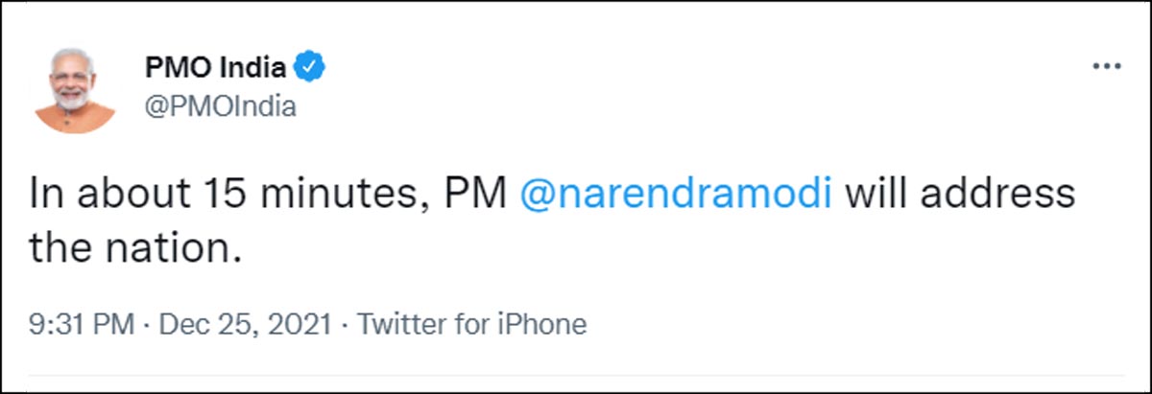Click the 9:31 PM timestamp
The image size is (1152, 394).
(82, 324)
